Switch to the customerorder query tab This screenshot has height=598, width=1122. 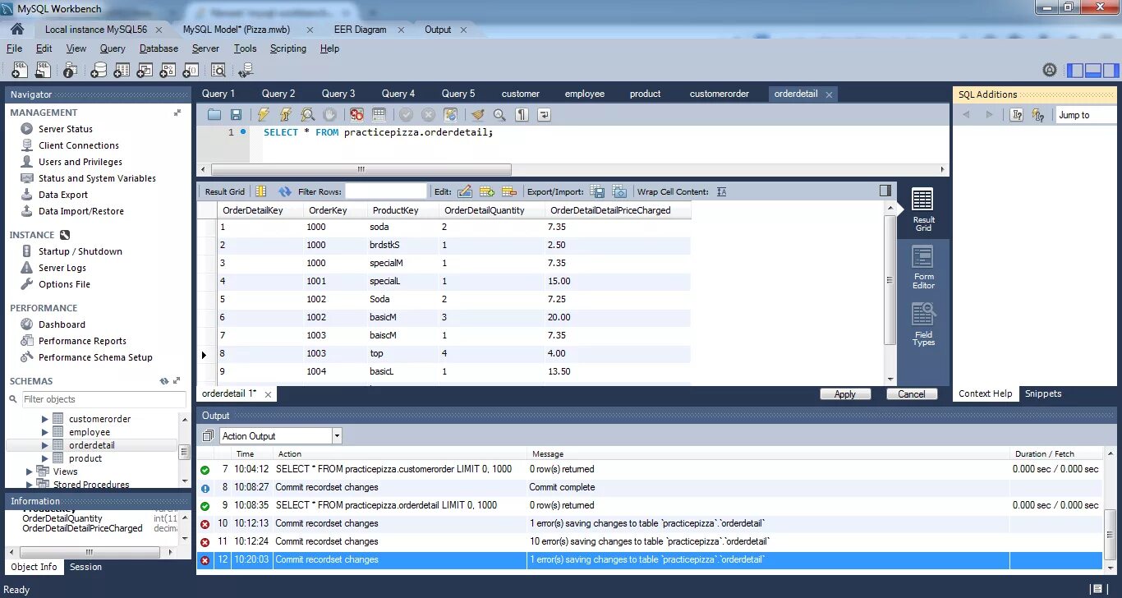coord(720,94)
